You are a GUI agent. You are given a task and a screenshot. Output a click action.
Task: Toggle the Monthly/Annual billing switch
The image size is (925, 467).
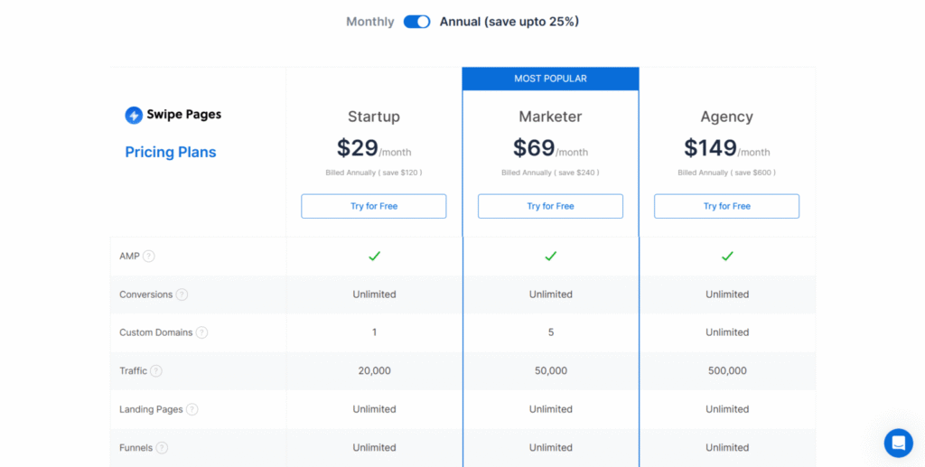coord(417,22)
